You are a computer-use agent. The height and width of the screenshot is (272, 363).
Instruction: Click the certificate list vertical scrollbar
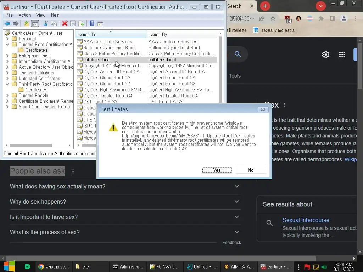point(220,69)
